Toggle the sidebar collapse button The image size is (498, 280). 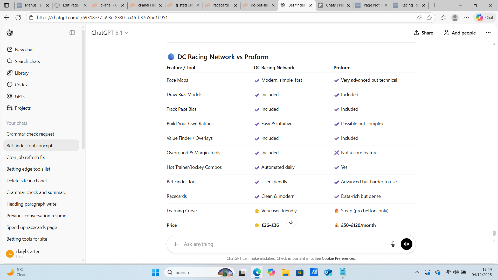pyautogui.click(x=72, y=33)
